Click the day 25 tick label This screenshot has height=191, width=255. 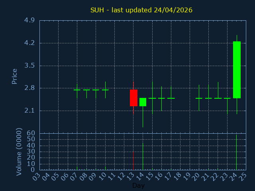click(243, 176)
